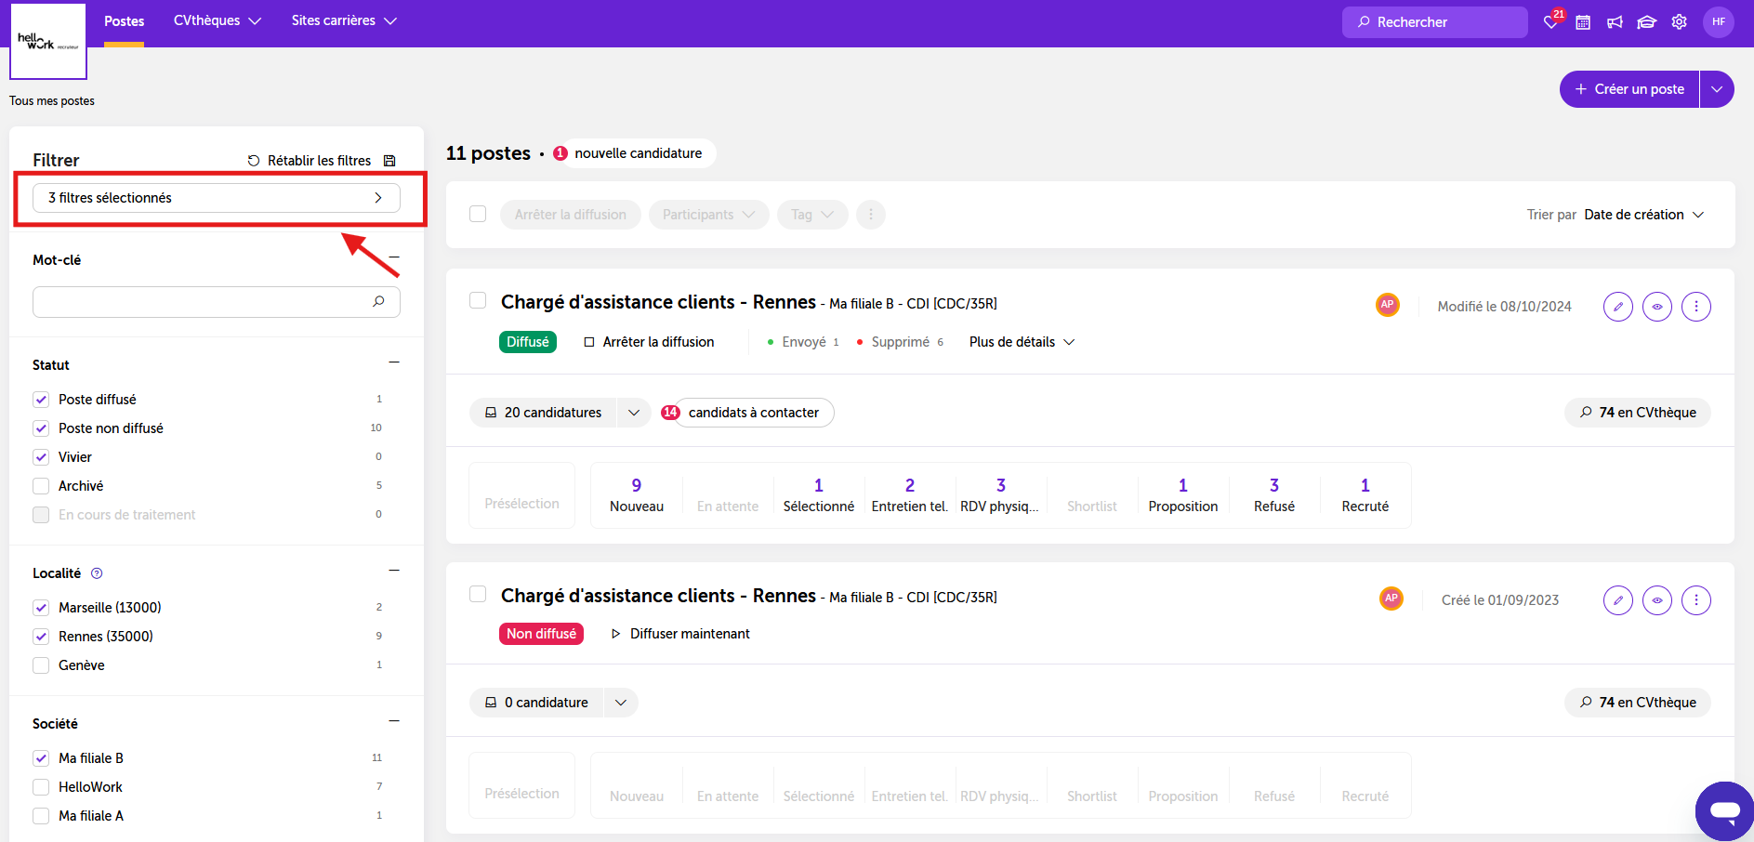Preview the second post with eye icon
This screenshot has width=1754, height=842.
[x=1657, y=600]
